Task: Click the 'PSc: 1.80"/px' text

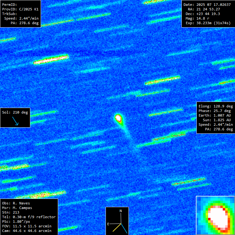Action: click(16, 222)
